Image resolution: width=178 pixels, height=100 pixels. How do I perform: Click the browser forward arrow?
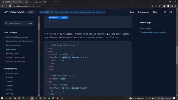[x=6, y=6]
